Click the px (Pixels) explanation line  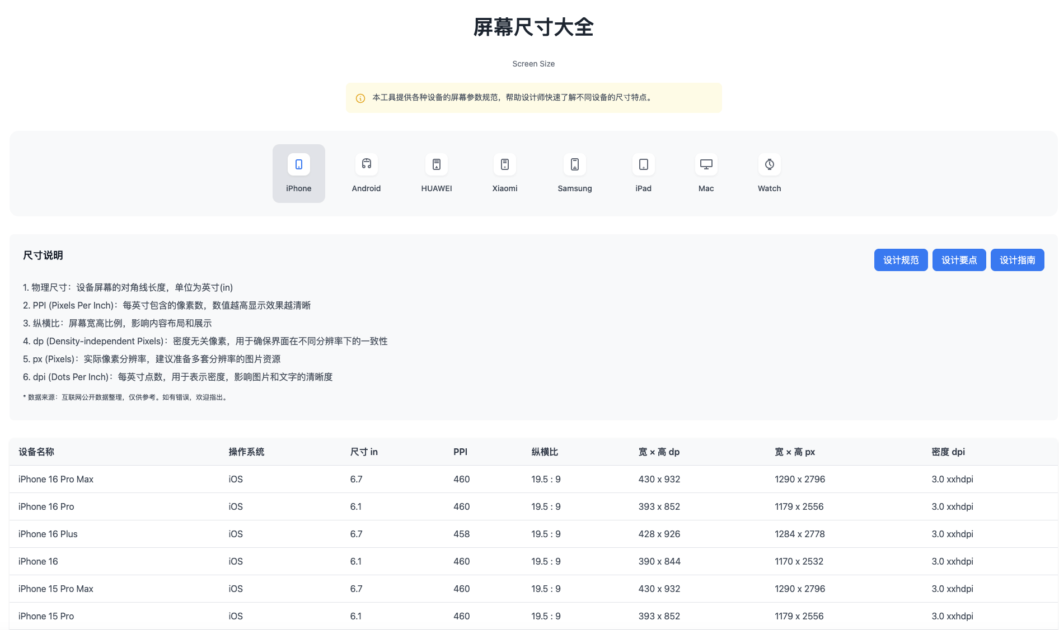(152, 359)
